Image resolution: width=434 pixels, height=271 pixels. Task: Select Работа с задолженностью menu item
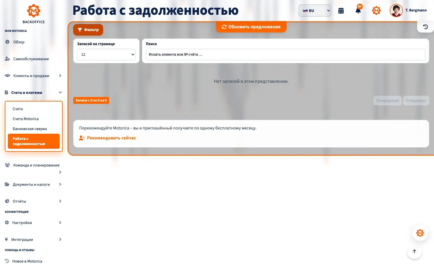(34, 141)
